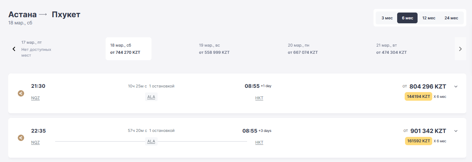Choose the 19 мар., вс date tab

pyautogui.click(x=214, y=49)
